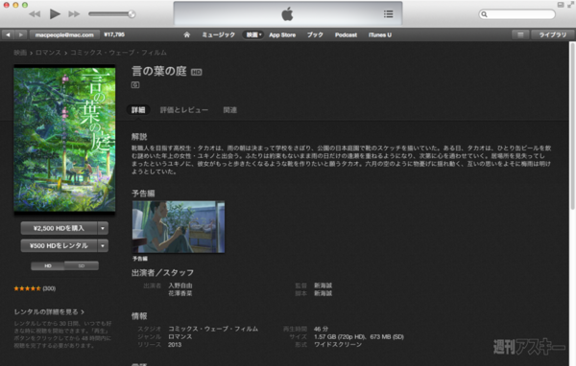Viewport: 576px width, 366px height.
Task: Open レンタルの詳細を見る link
Action: pyautogui.click(x=49, y=312)
